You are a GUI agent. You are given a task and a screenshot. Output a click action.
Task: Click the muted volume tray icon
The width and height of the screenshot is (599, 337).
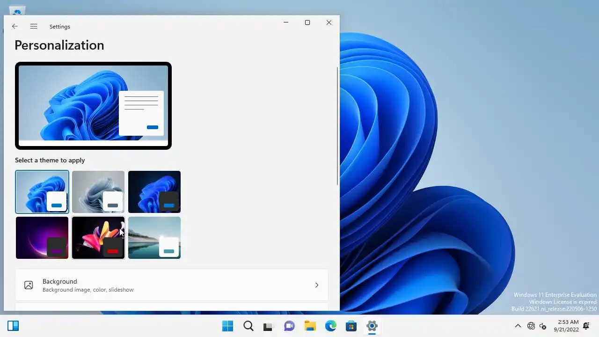point(543,326)
